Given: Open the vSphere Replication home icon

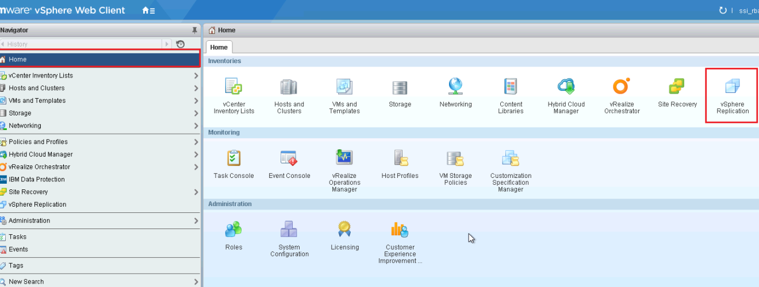Looking at the screenshot, I should 733,87.
